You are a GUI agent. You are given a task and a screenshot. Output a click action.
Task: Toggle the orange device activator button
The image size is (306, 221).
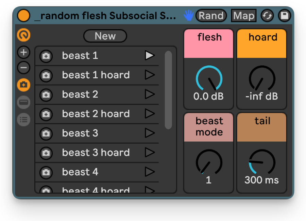(23, 16)
